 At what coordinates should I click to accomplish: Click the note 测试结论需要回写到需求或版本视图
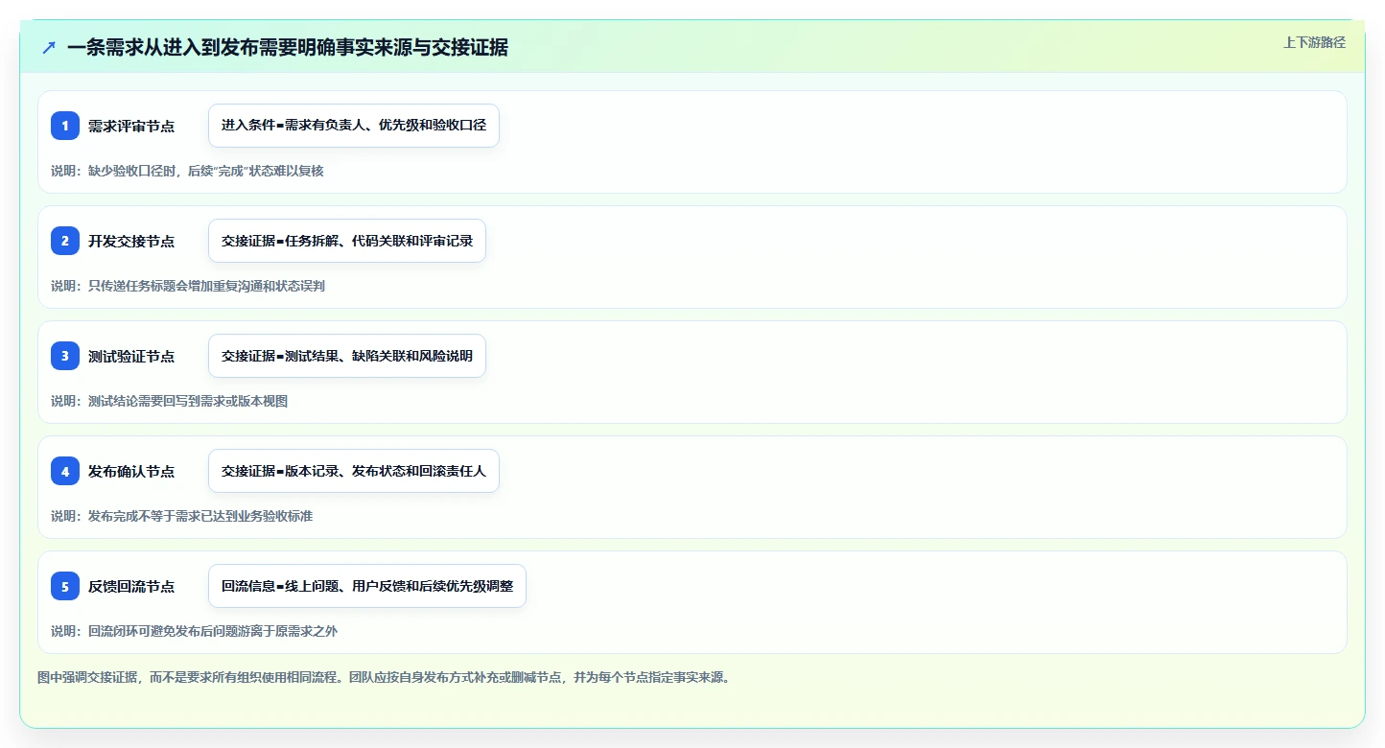coord(169,401)
